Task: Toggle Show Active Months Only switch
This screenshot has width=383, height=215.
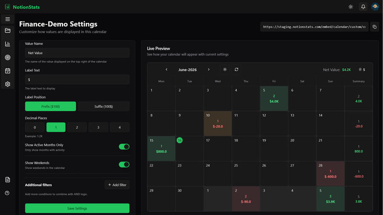Action: click(124, 147)
